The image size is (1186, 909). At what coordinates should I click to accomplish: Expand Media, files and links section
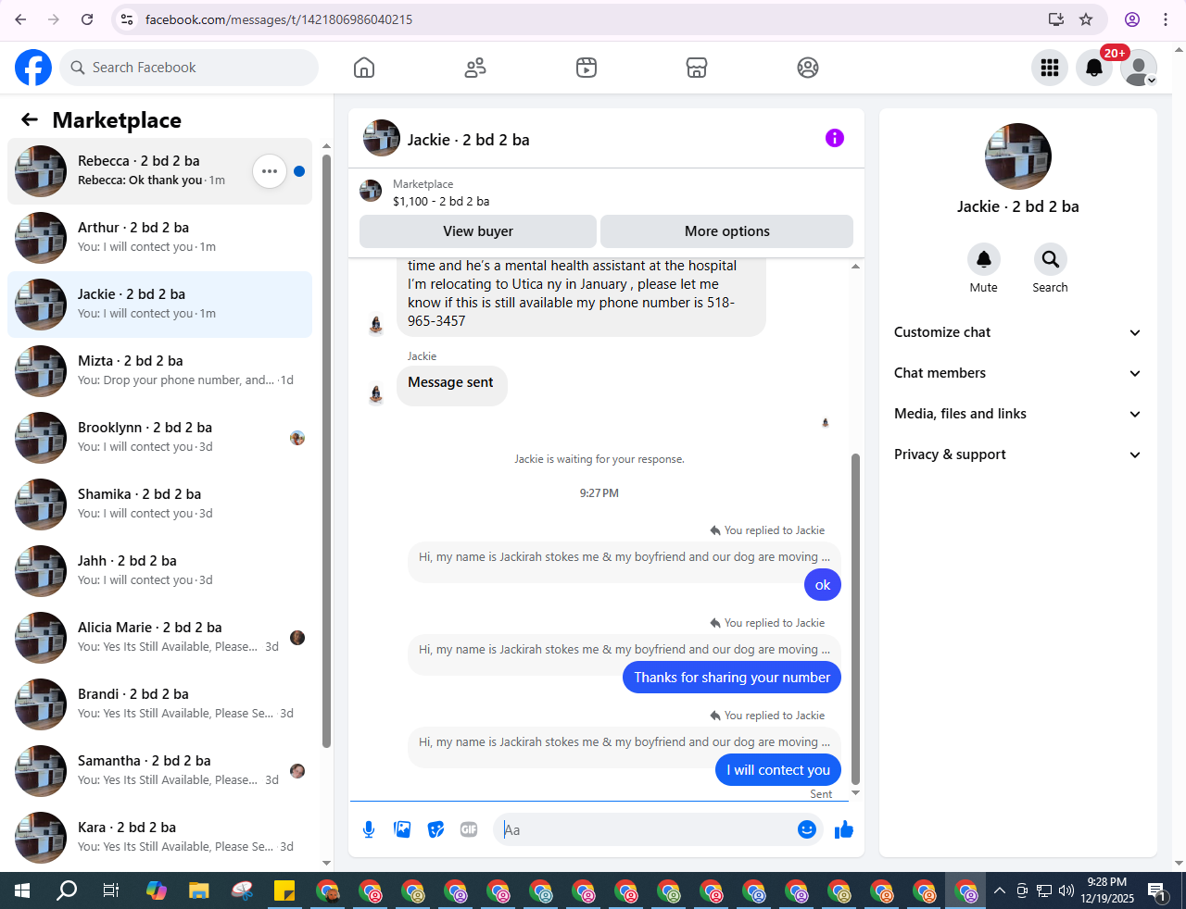click(x=1017, y=414)
